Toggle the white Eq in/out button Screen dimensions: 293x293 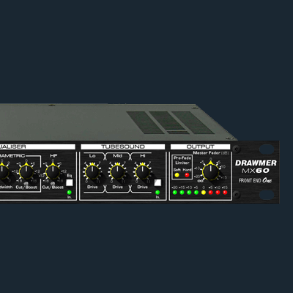tap(70, 182)
